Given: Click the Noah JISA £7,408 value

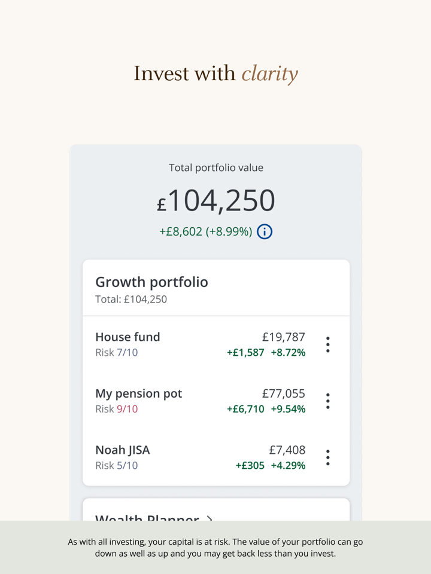Looking at the screenshot, I should point(287,450).
